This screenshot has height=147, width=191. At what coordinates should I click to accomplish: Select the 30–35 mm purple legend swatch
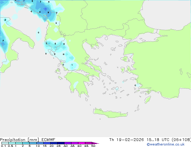pos(67,143)
